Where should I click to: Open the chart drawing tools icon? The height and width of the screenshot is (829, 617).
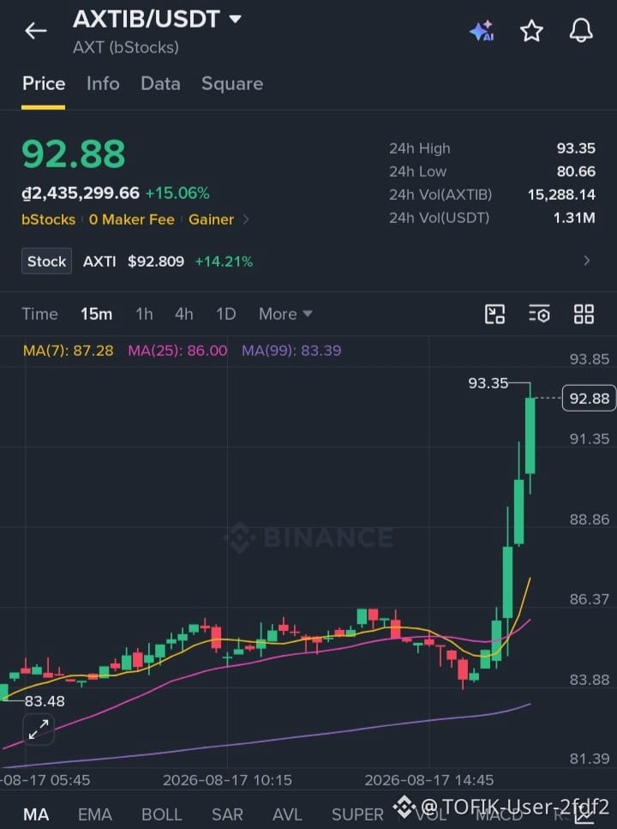click(494, 314)
